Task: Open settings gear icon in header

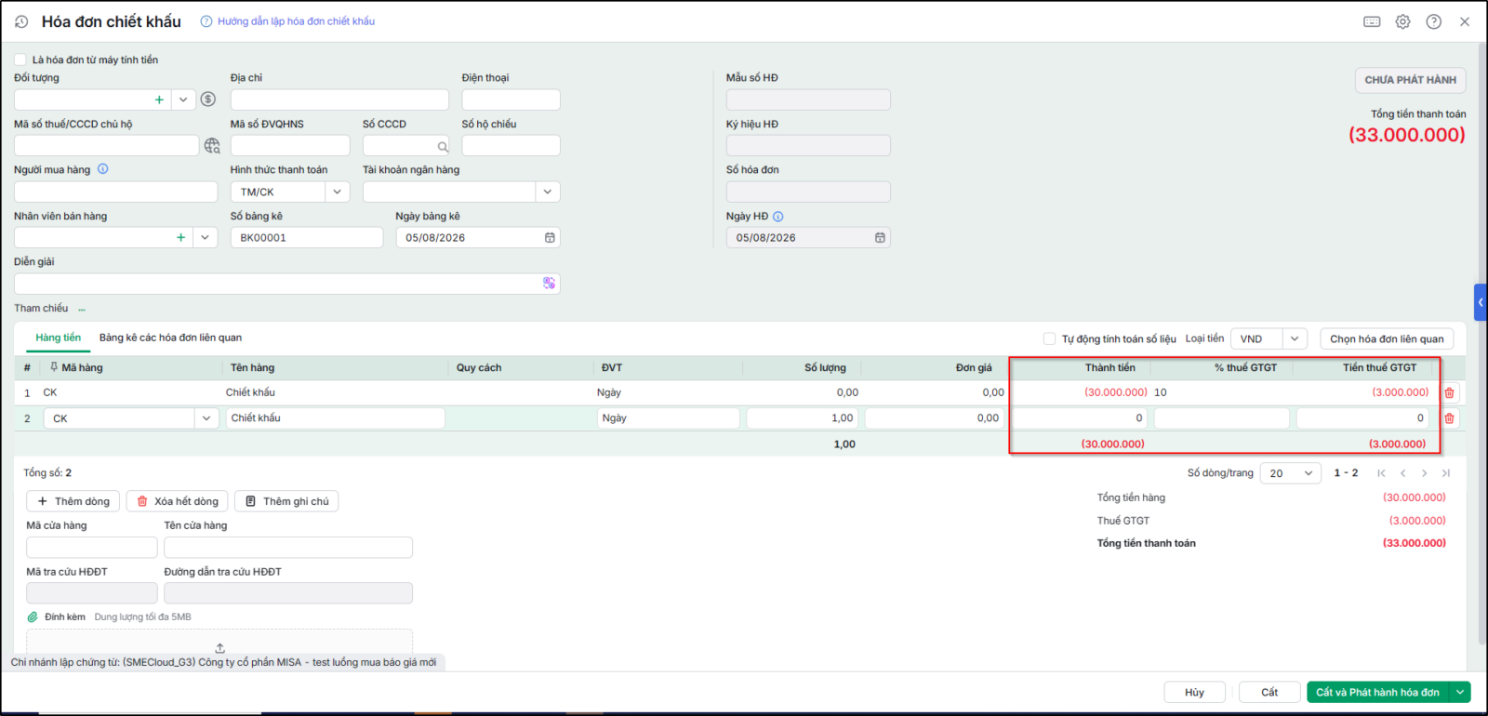Action: click(1402, 21)
